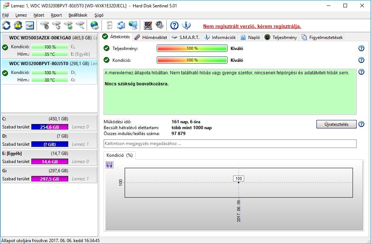This screenshot has height=244, width=371.
Task: Click the Teljesítmény 100 % gradient bar
Action: click(192, 49)
